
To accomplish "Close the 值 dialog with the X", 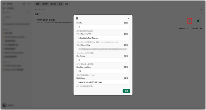I will [x=129, y=19].
